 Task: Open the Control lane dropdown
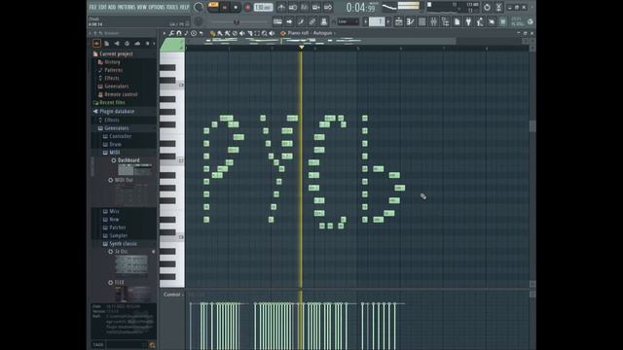coord(173,295)
